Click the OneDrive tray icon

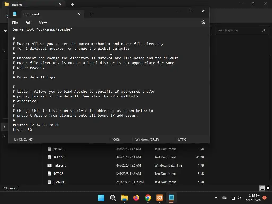pos(224,198)
